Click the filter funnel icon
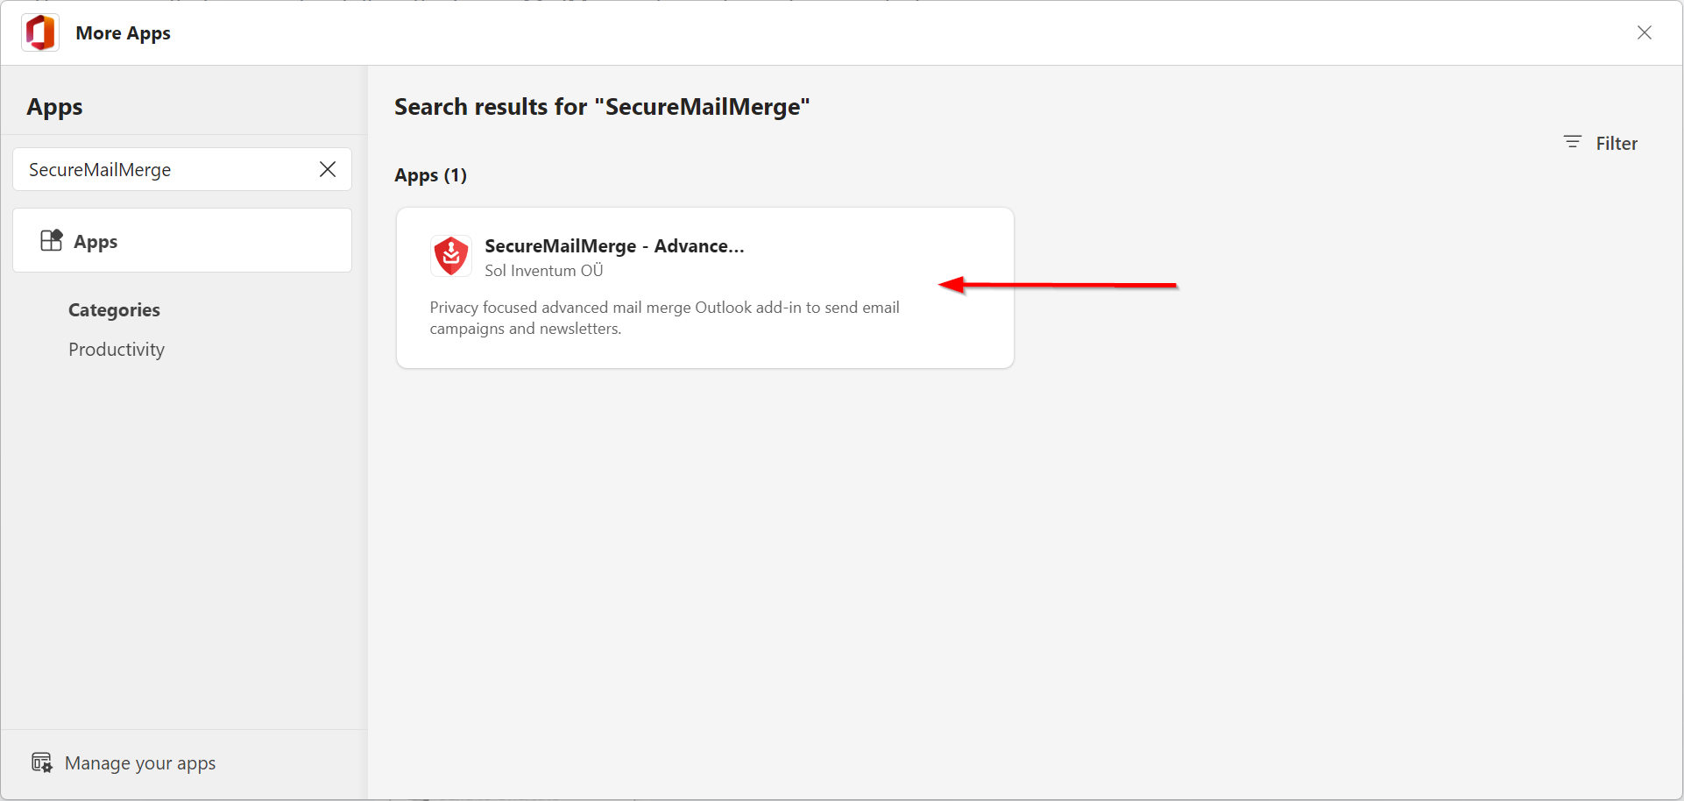The image size is (1684, 801). (x=1571, y=142)
